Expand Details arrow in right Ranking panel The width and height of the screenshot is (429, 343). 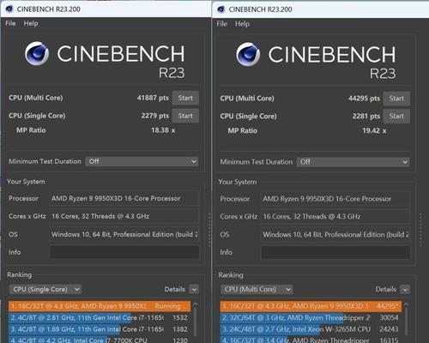coord(405,290)
